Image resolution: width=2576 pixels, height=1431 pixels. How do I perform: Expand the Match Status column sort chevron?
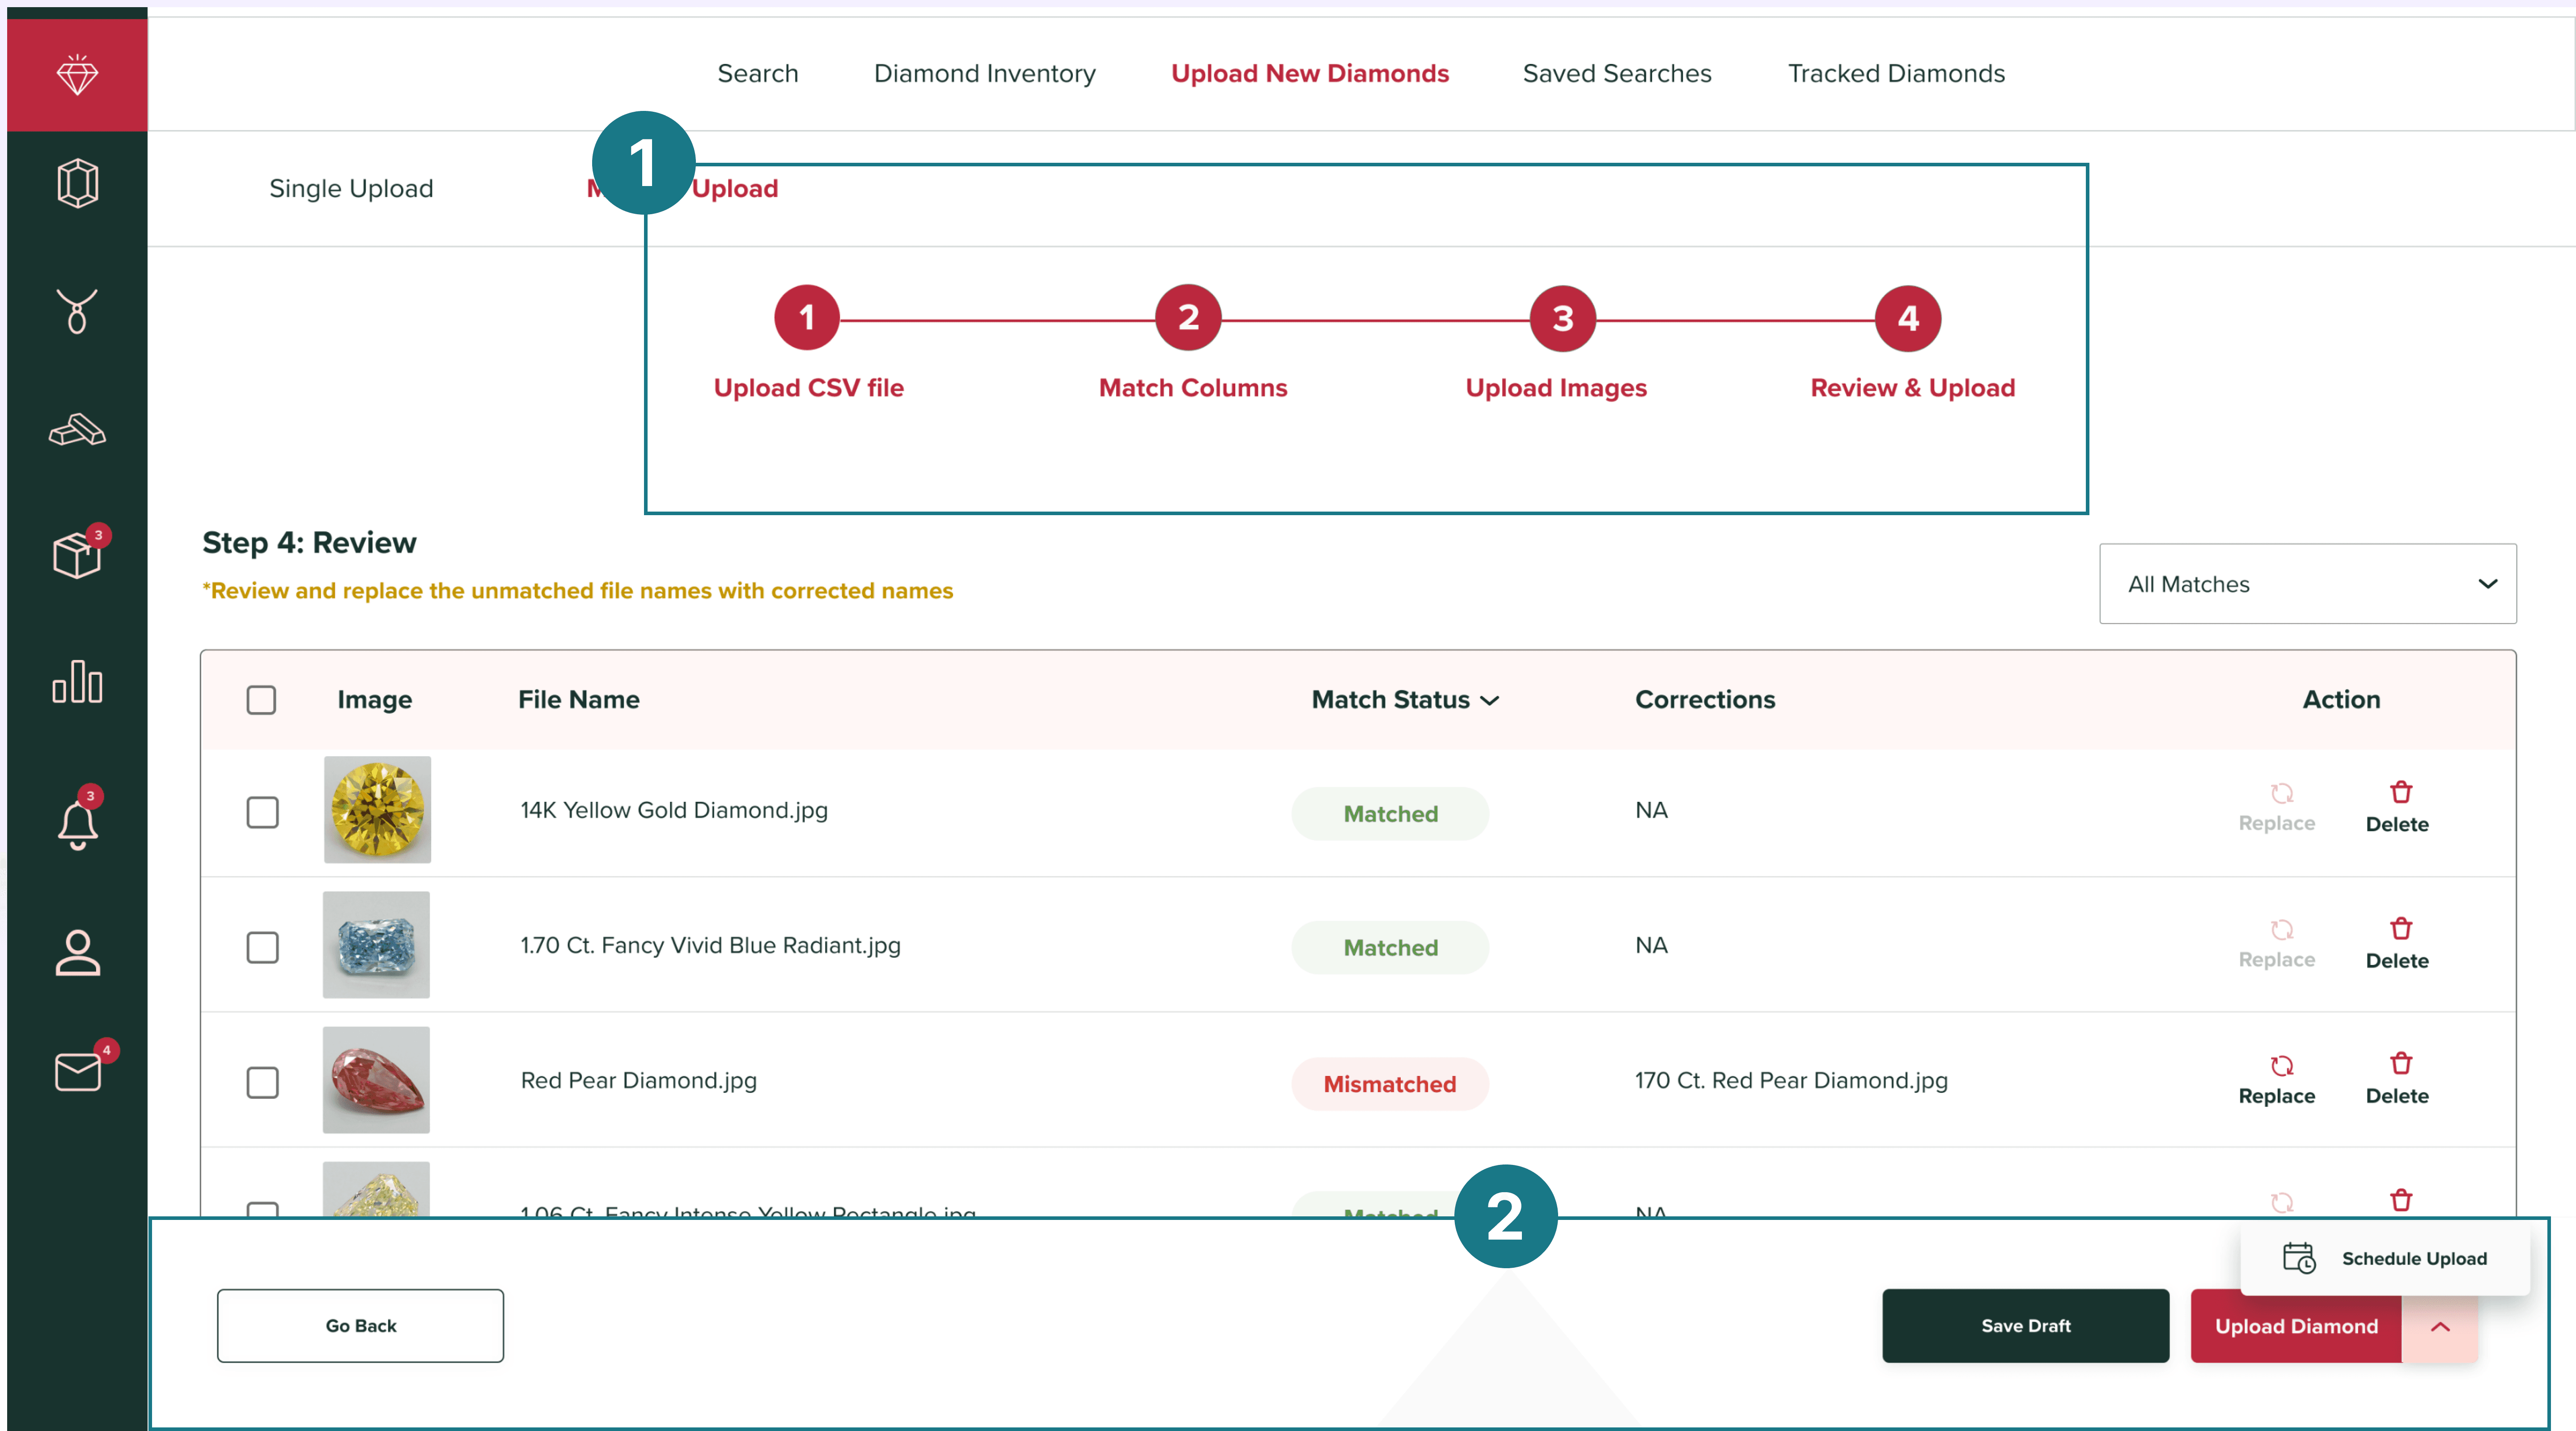point(1490,701)
